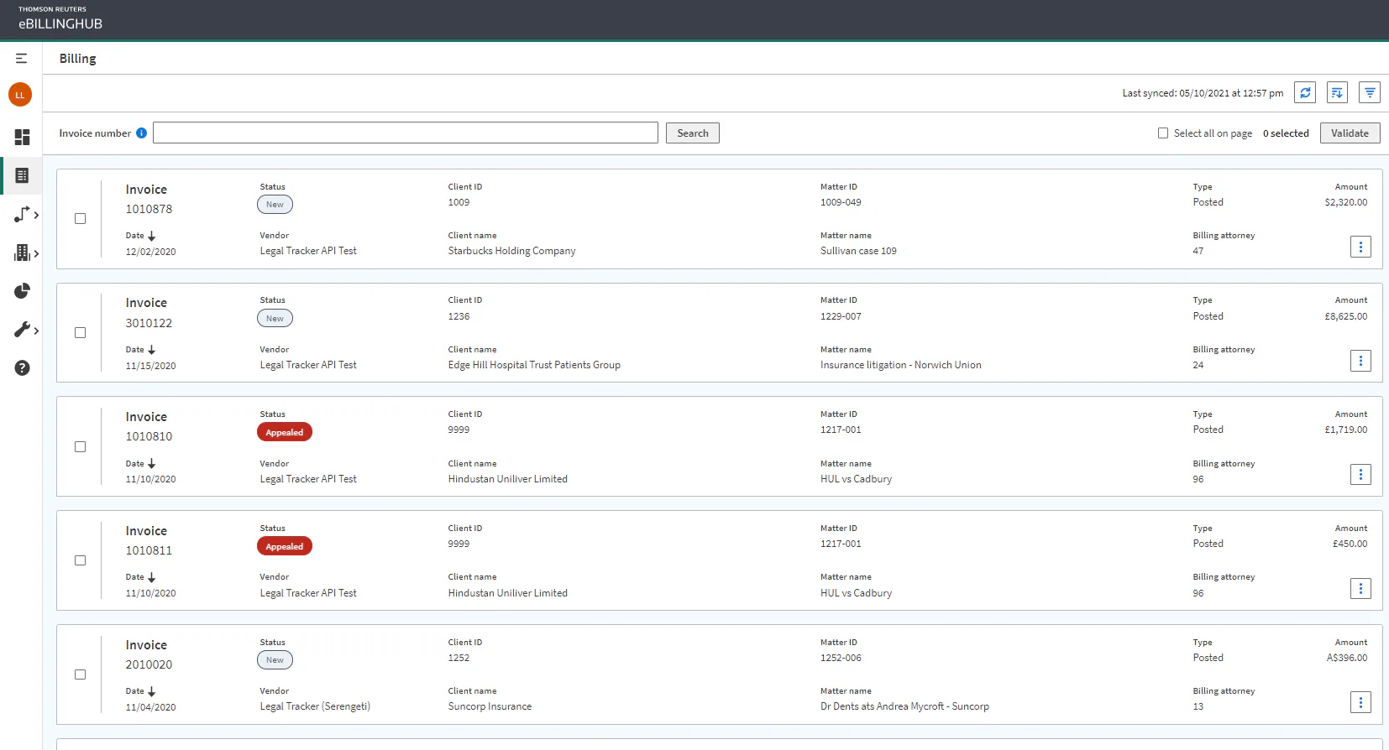Viewport: 1389px width, 750px height.
Task: Click the Validate button
Action: 1350,133
